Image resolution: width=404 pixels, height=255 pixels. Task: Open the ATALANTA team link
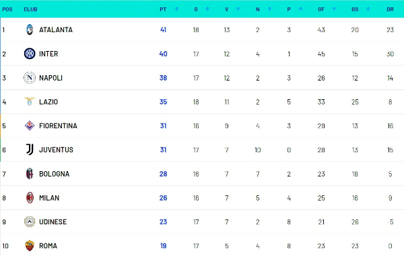click(x=56, y=30)
